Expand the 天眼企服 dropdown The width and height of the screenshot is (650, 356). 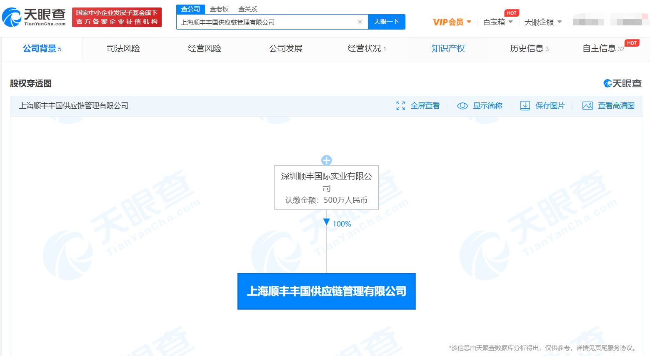click(x=542, y=22)
